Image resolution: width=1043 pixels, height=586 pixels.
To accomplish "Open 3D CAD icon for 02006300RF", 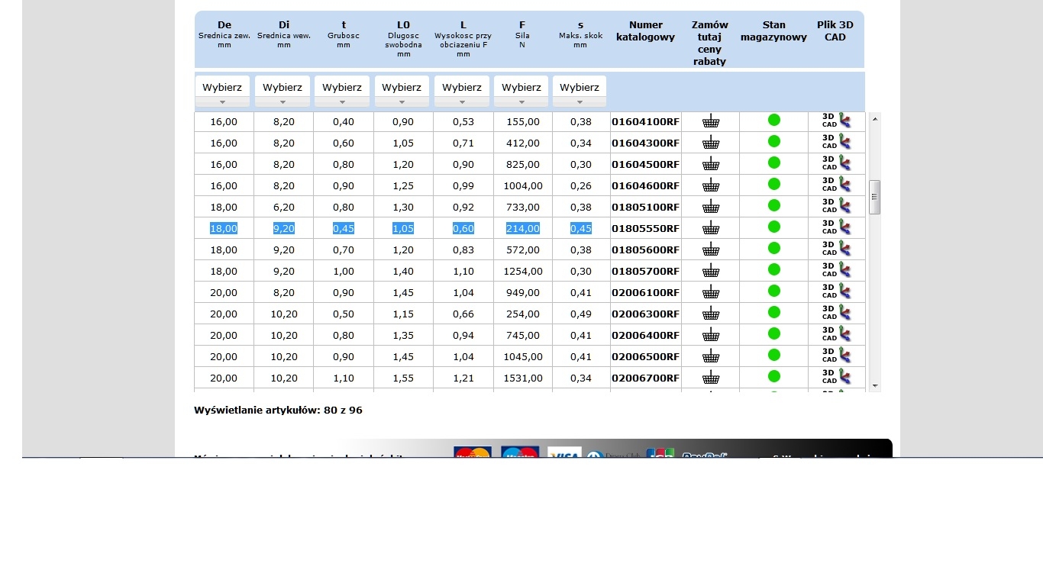I will pos(836,313).
